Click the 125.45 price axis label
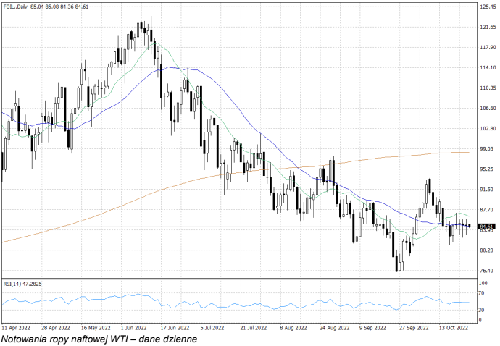 486,7
